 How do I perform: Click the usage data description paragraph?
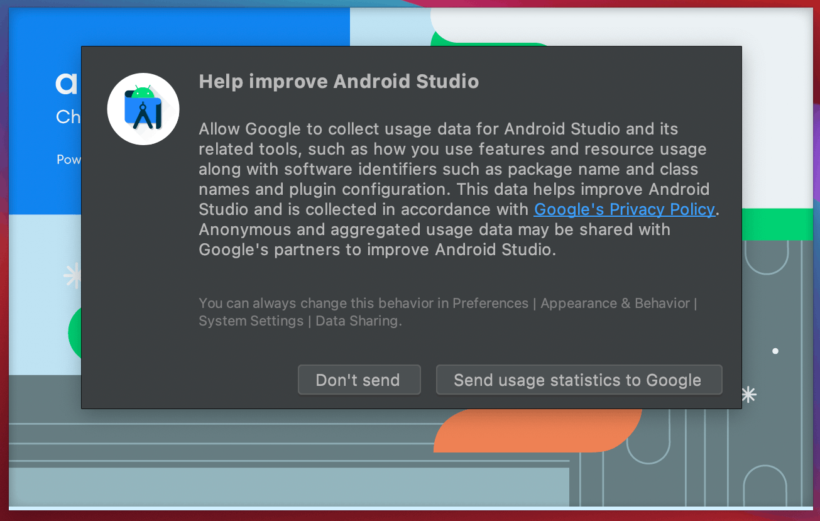coord(459,189)
